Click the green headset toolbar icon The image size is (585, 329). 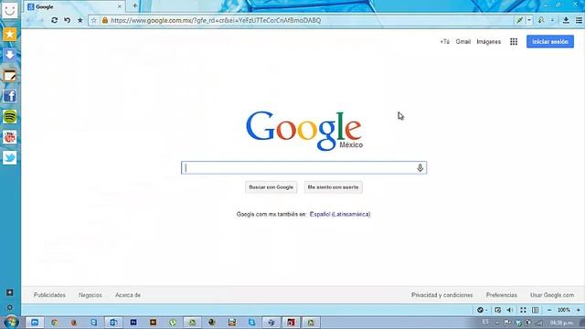coord(540,20)
